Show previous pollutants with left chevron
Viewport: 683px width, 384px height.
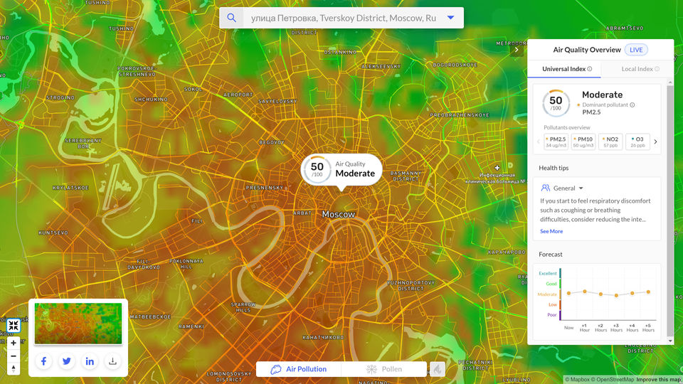(539, 142)
